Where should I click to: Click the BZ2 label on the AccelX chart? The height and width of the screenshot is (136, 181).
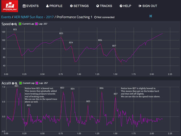coord(29,105)
